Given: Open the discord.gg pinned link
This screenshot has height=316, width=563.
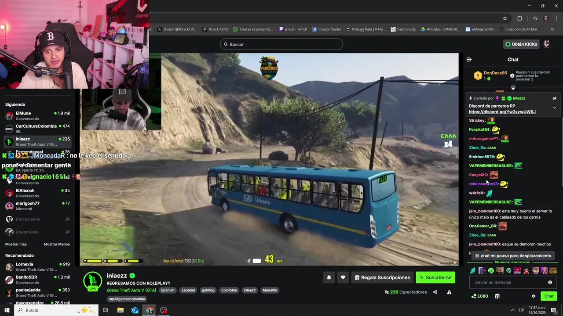Looking at the screenshot, I should coord(502,112).
